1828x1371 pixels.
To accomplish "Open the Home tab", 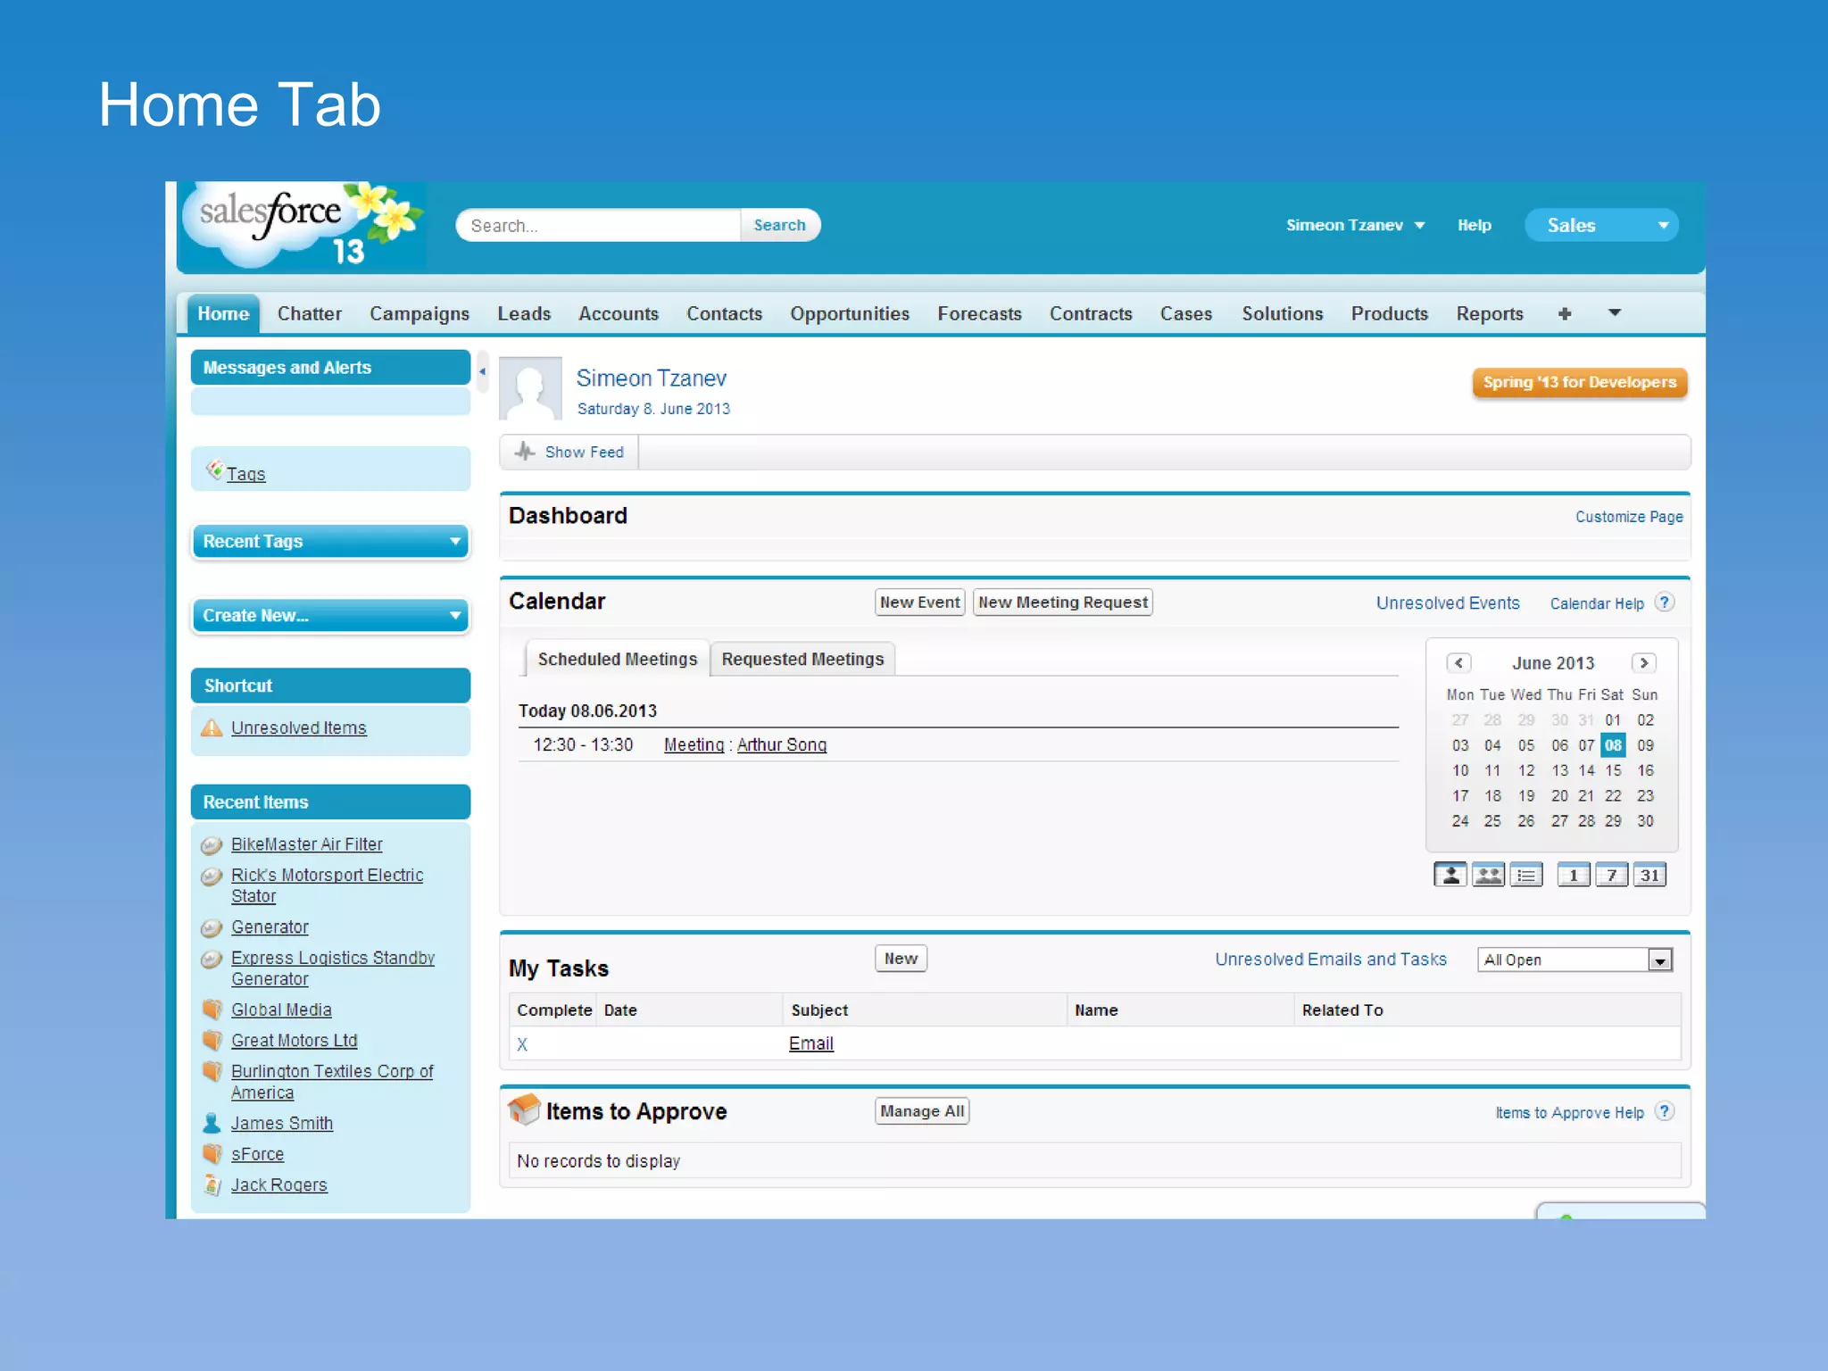I will click(223, 313).
